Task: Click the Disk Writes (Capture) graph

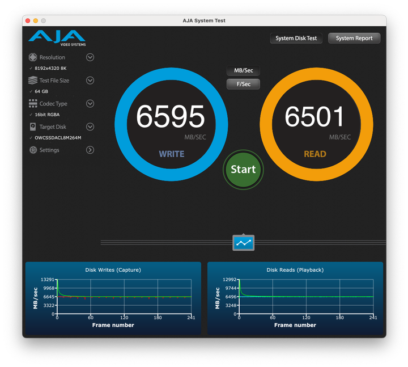Action: pyautogui.click(x=113, y=297)
